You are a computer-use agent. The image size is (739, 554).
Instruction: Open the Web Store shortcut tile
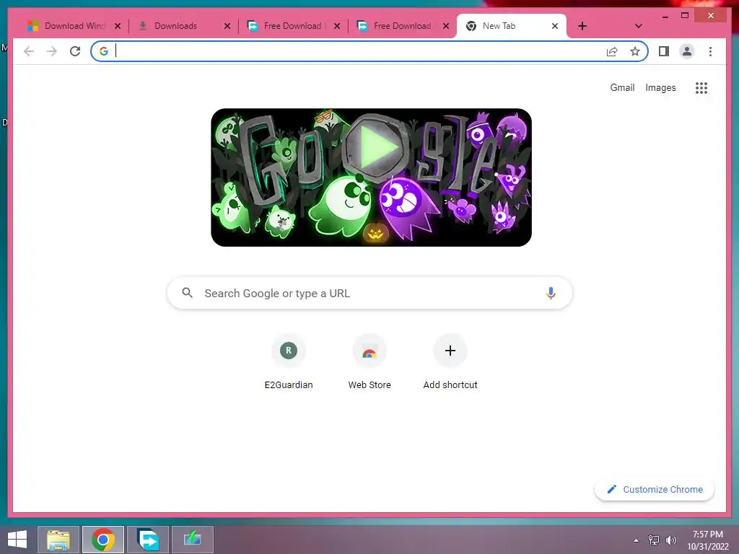tap(369, 362)
